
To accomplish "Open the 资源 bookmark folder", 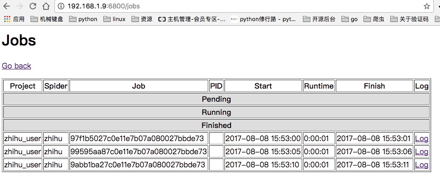I will point(142,19).
